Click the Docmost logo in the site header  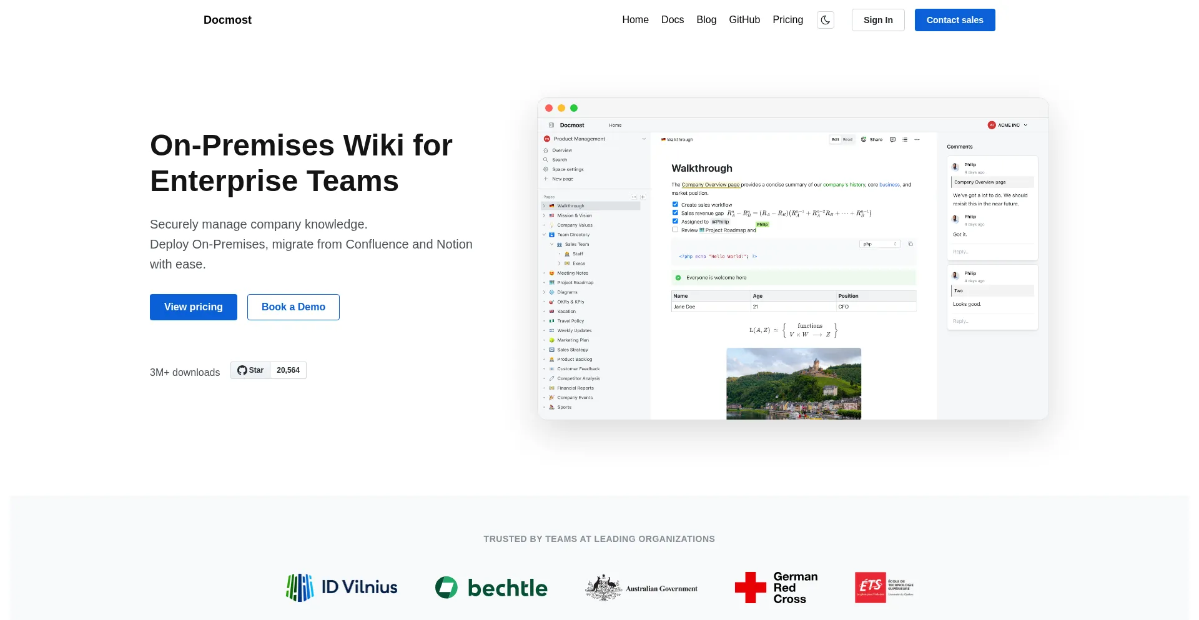click(x=227, y=20)
